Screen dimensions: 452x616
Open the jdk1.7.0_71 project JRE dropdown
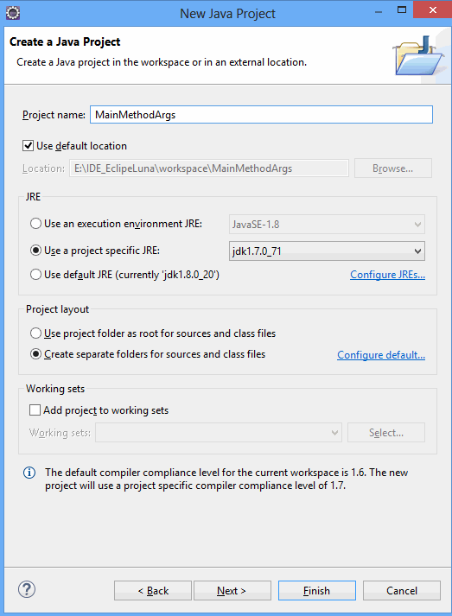point(327,251)
